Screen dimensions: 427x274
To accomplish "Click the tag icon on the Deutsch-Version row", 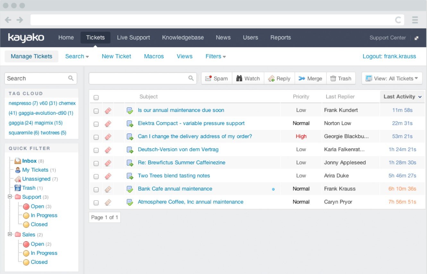I will click(x=108, y=150).
